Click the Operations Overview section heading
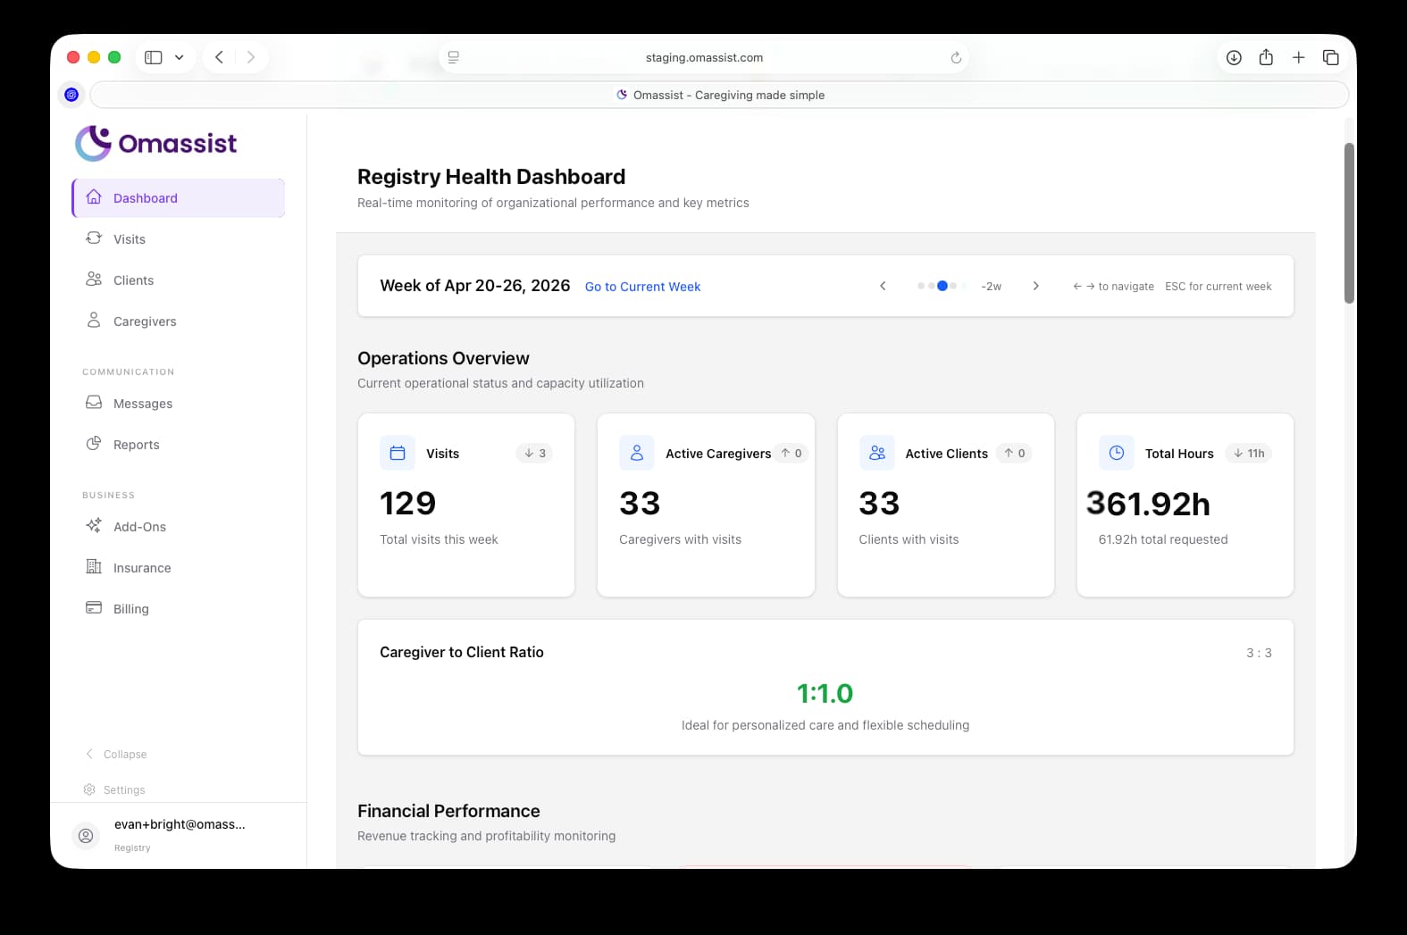Screen dimensions: 1407x935 443,358
